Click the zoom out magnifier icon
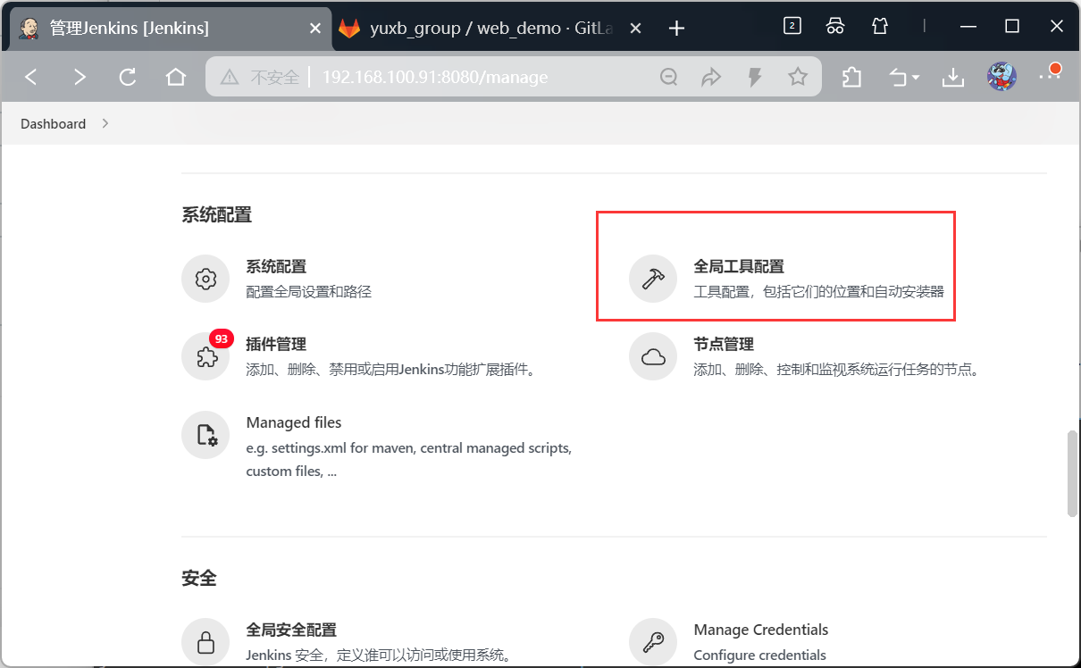The height and width of the screenshot is (668, 1081). [x=668, y=78]
